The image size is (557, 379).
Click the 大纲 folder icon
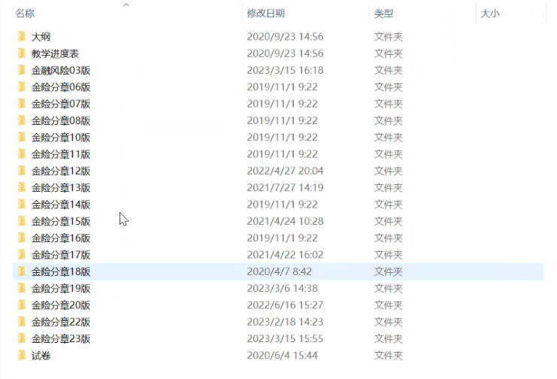point(22,36)
